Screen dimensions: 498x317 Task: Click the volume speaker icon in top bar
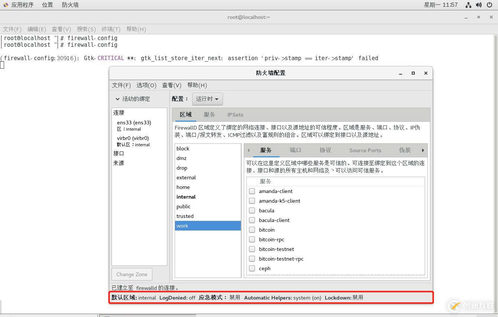point(479,5)
